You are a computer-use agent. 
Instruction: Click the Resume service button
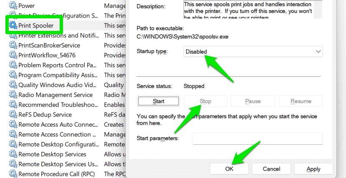coord(301,101)
